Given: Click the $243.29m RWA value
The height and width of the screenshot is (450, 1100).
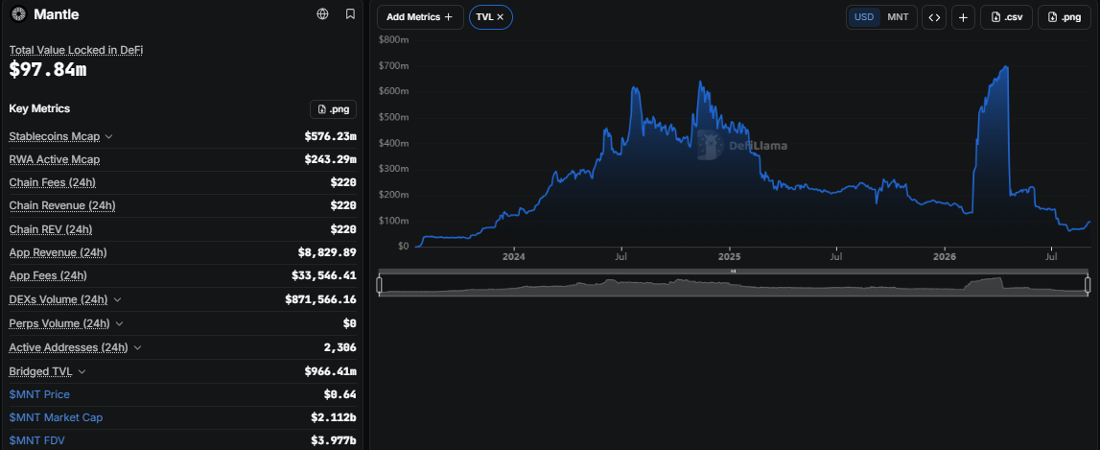Looking at the screenshot, I should pos(331,159).
